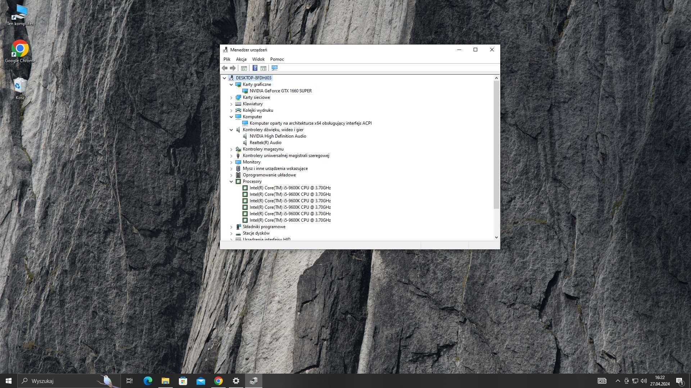This screenshot has height=388, width=691.
Task: Open the Plik menu
Action: [x=227, y=59]
